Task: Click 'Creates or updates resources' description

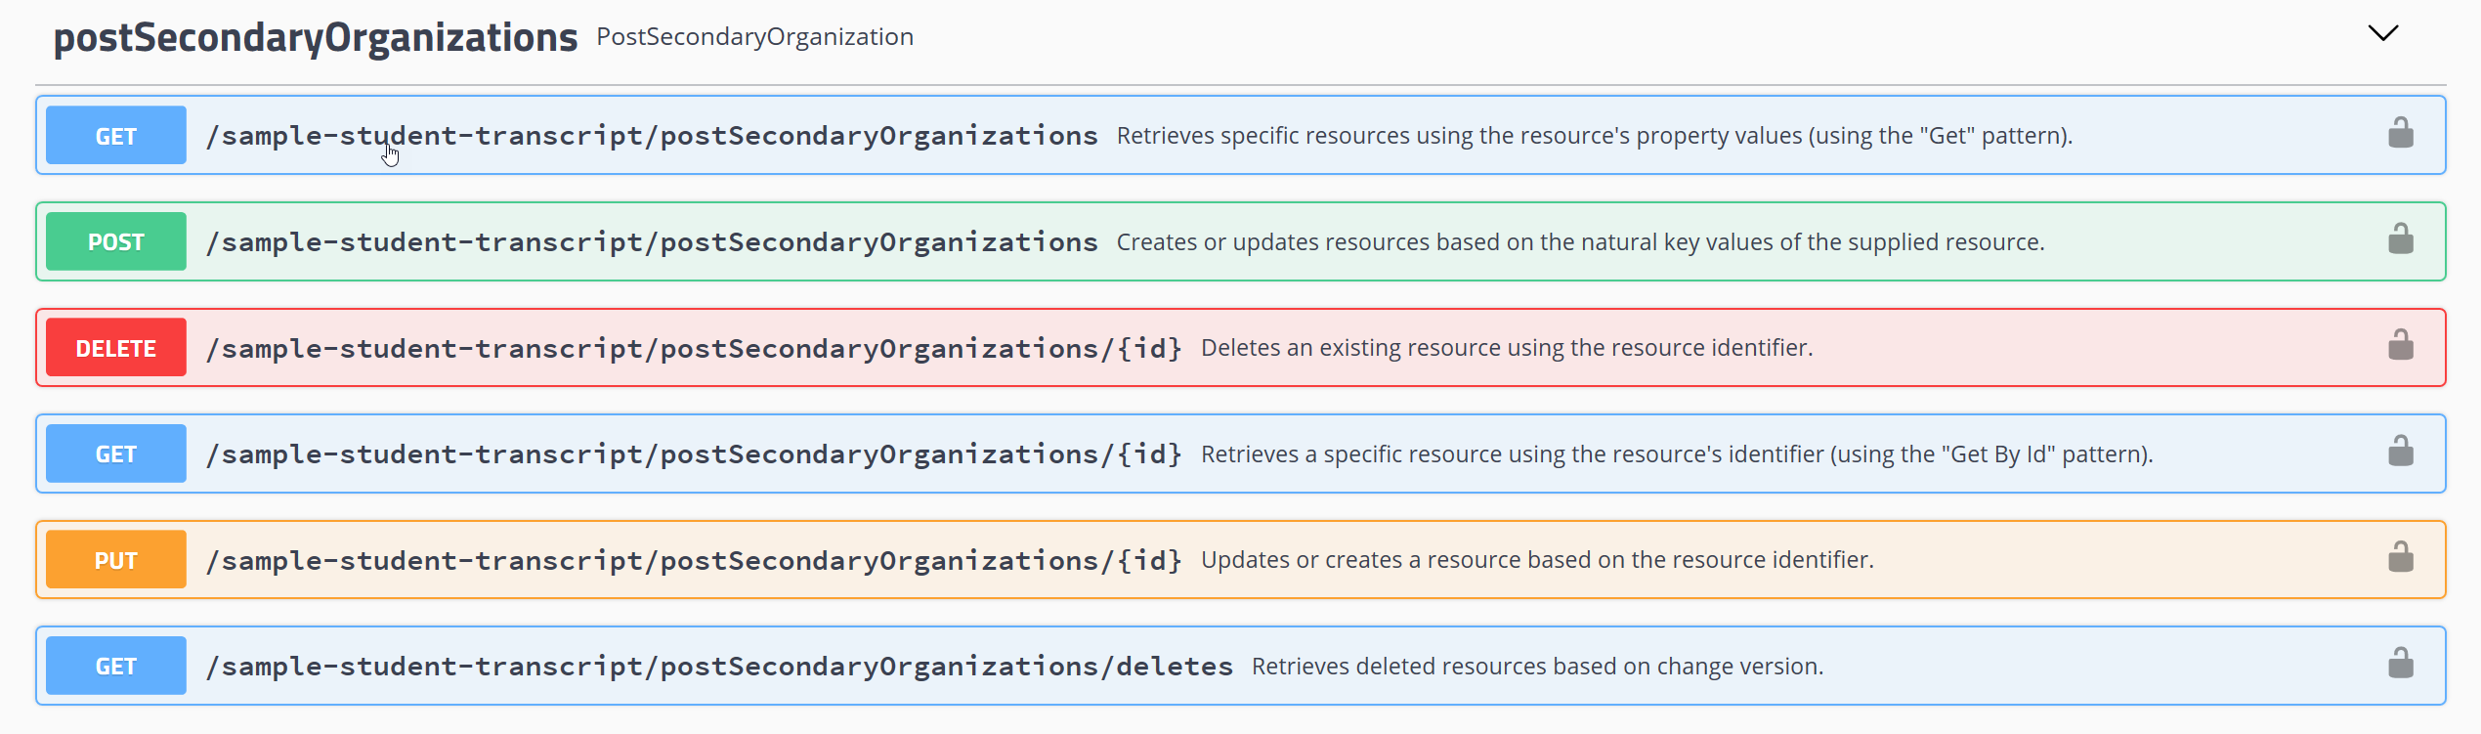Action: click(1580, 242)
